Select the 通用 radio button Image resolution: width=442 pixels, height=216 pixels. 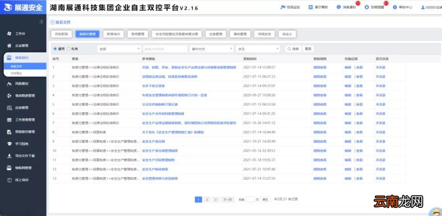55,49
